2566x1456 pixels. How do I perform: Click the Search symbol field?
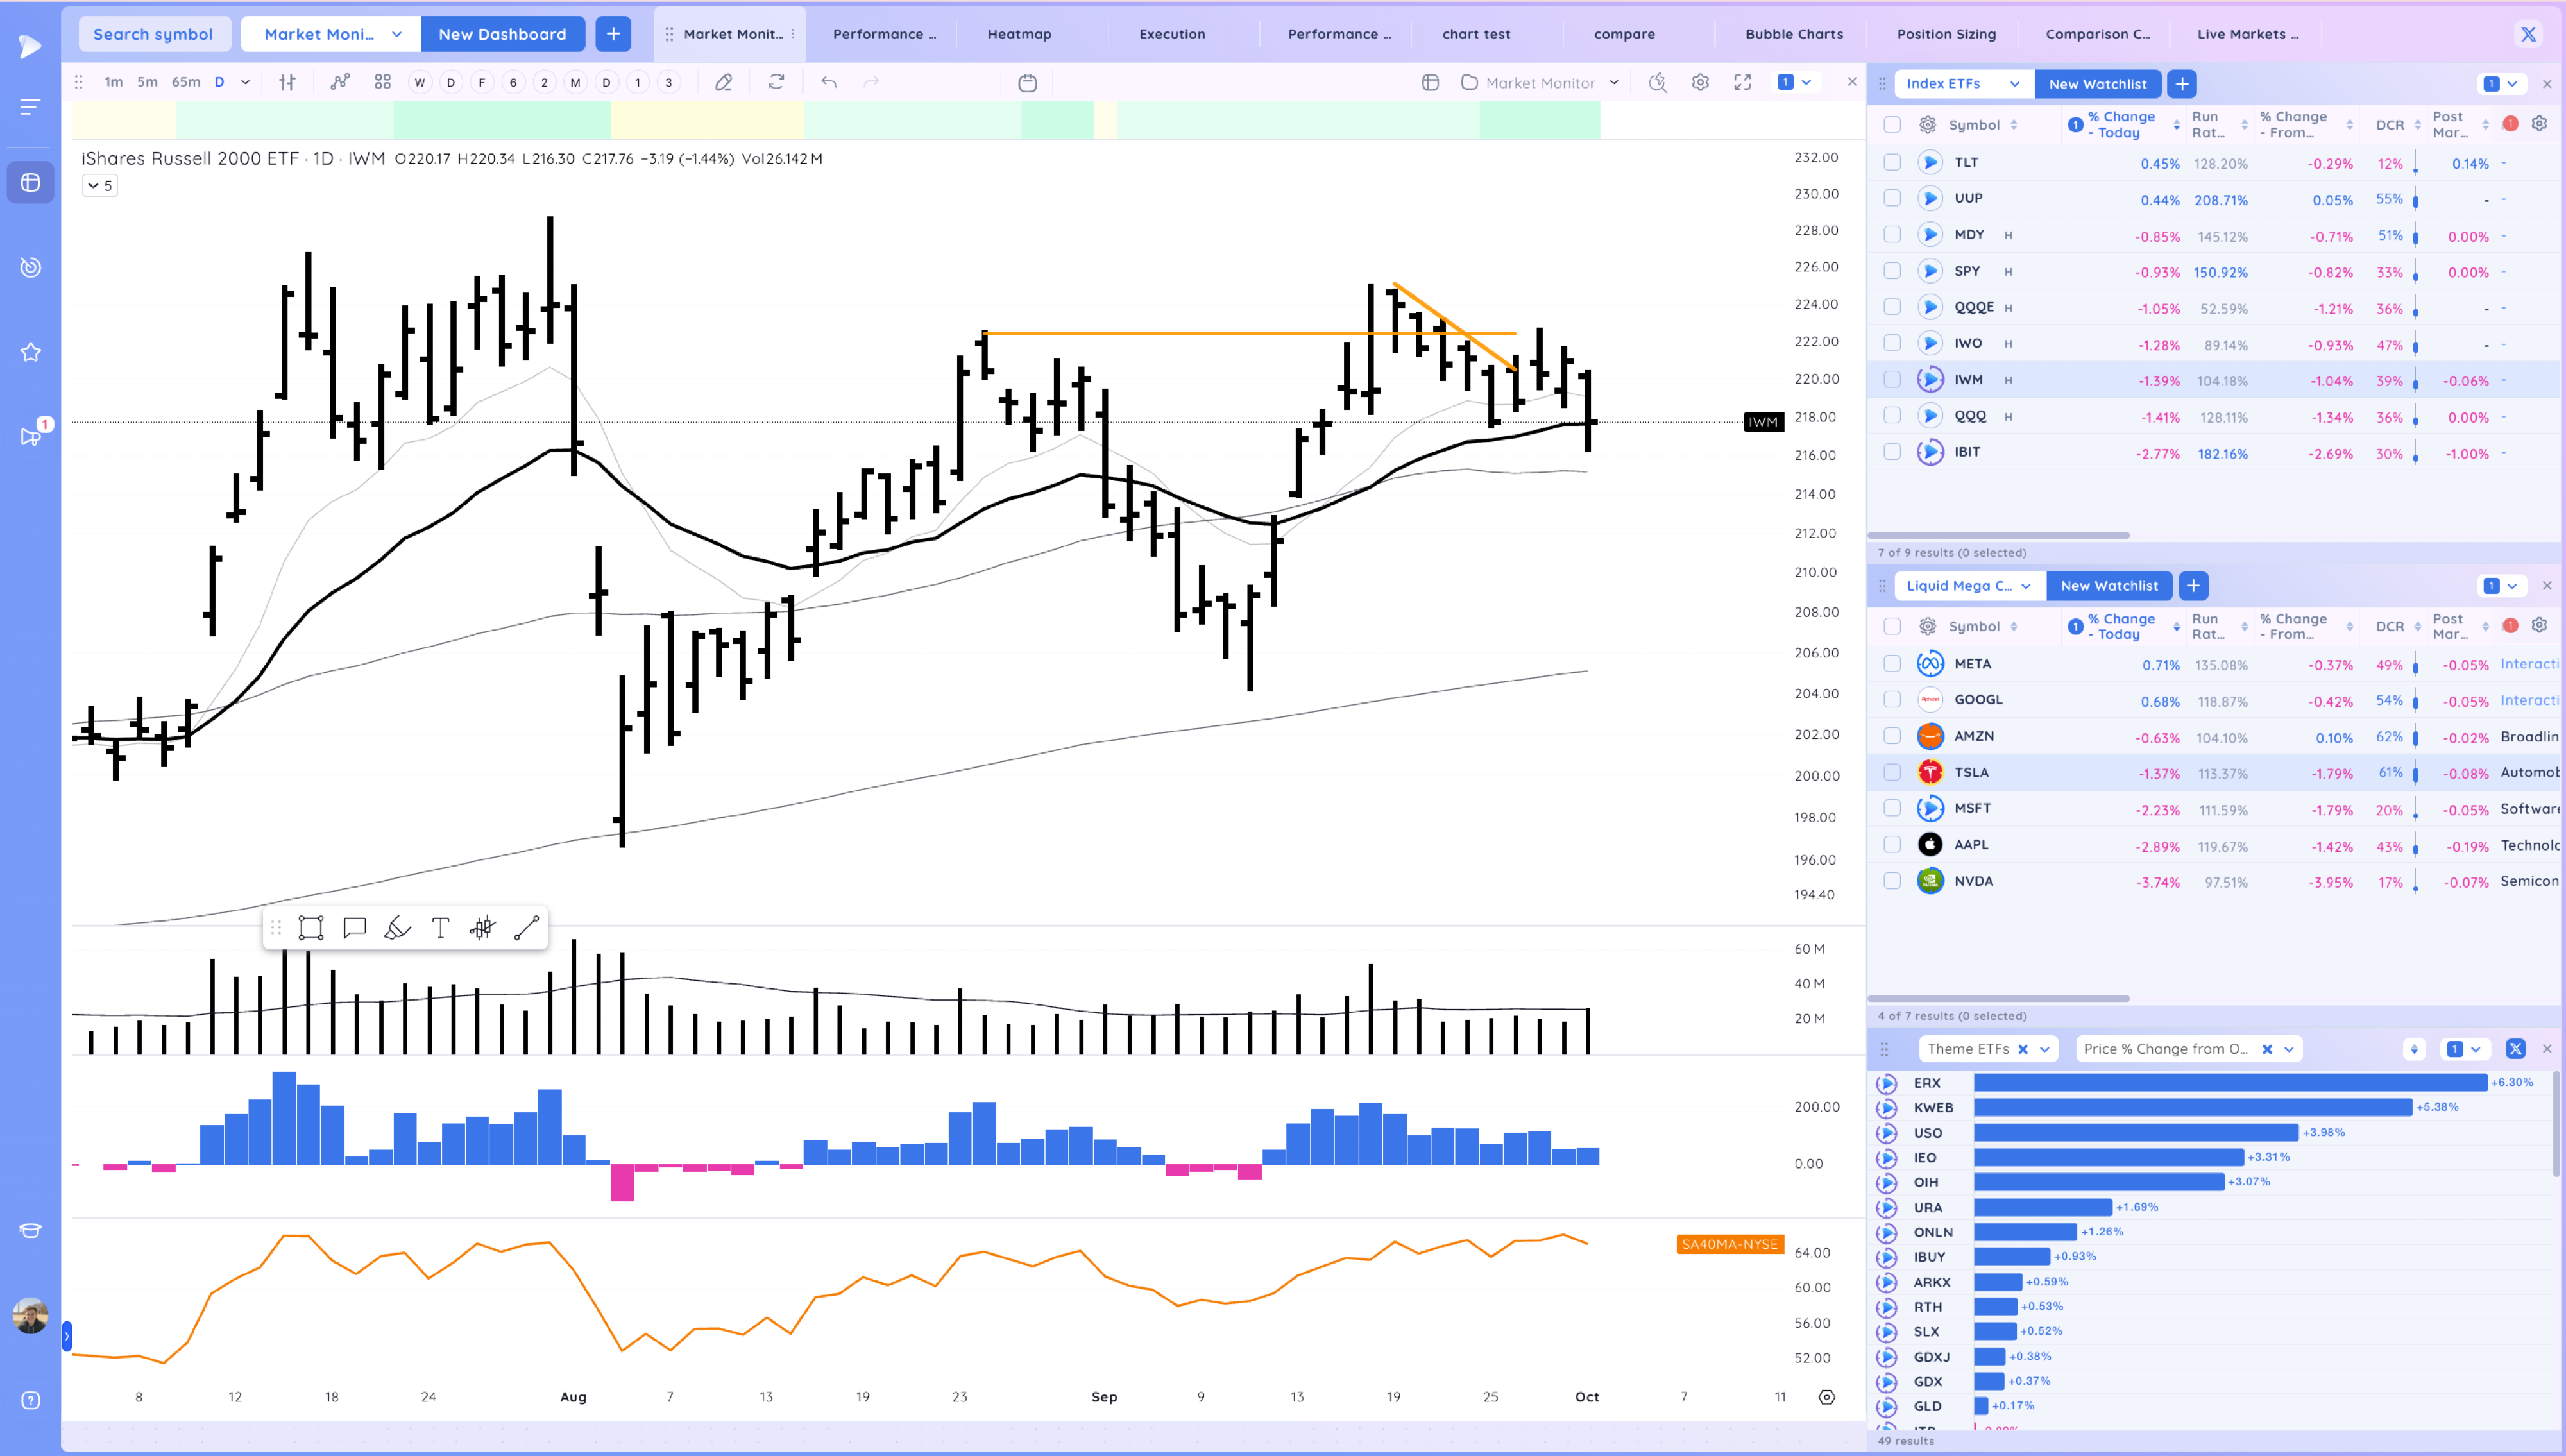point(153,34)
